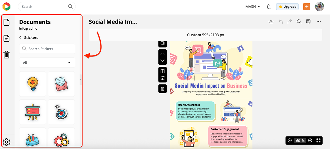
Task: Open the MASH workspace dropdown
Action: 253,7
